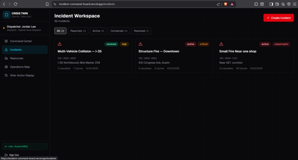Click warning icon on Small Fire card

(x=221, y=44)
